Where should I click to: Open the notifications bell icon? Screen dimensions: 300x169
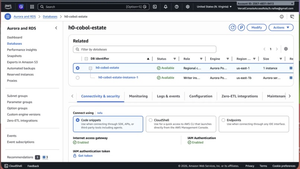point(166,7)
